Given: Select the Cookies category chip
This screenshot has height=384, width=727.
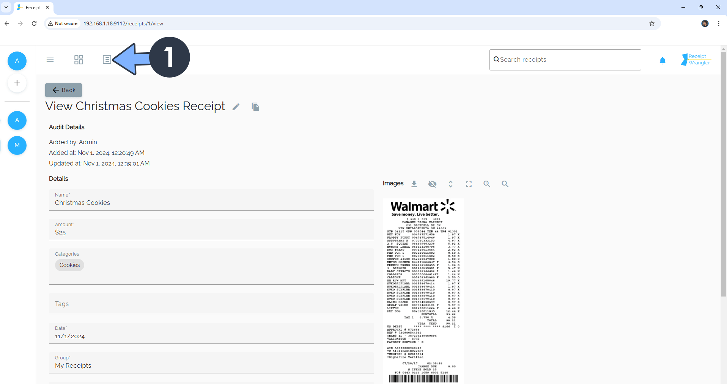Looking at the screenshot, I should tap(69, 265).
